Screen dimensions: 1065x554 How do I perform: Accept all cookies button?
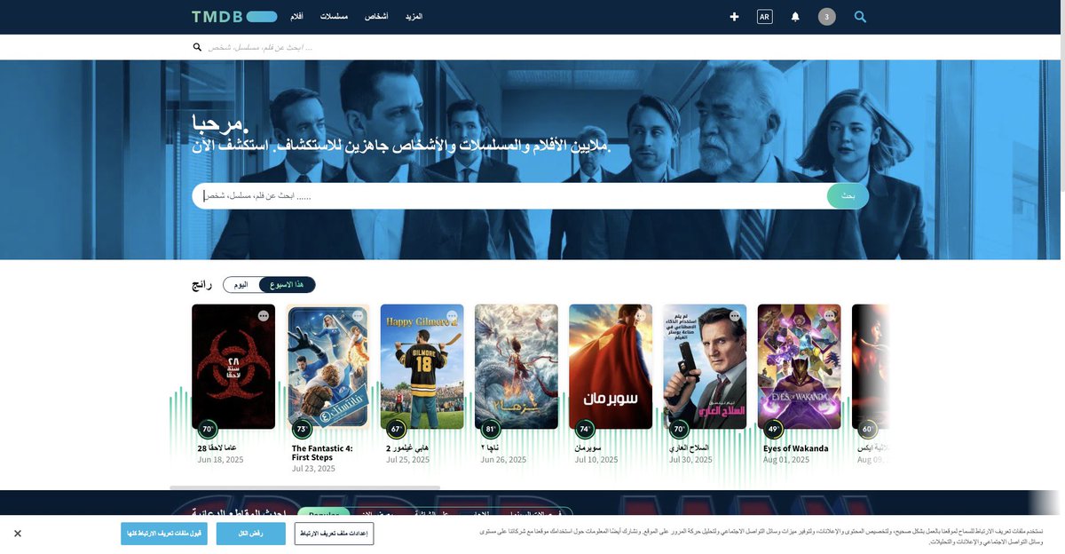tap(164, 534)
